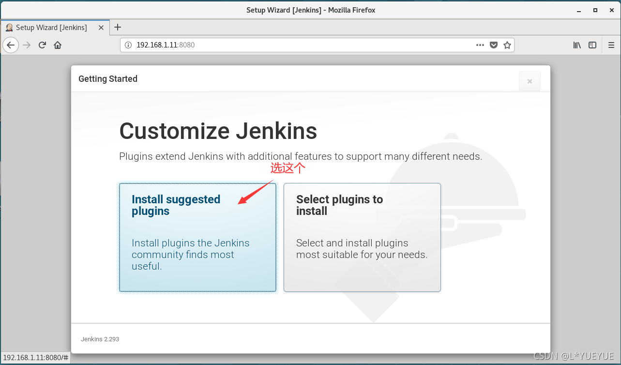Open Firefox library icon
621x365 pixels.
click(577, 45)
